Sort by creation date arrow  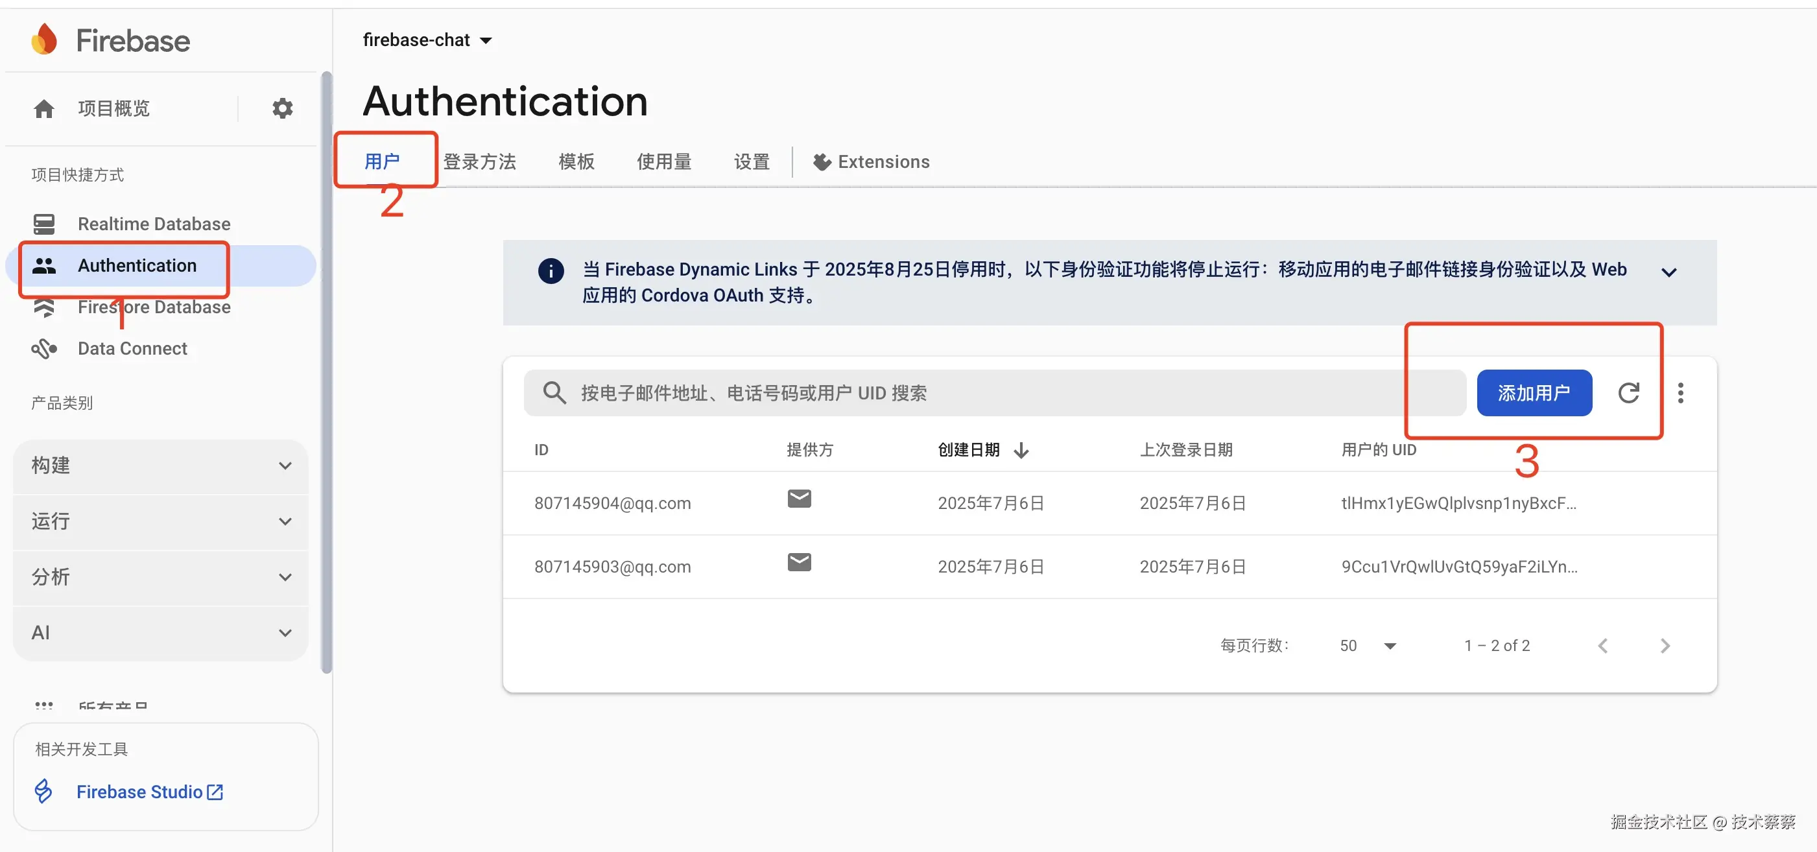(1021, 450)
